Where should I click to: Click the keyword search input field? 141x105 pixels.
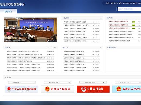(x=129, y=9)
